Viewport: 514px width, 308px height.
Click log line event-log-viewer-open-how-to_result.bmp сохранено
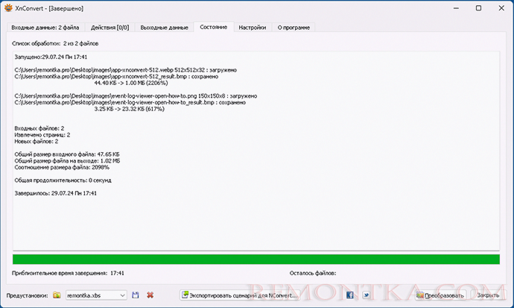(130, 102)
